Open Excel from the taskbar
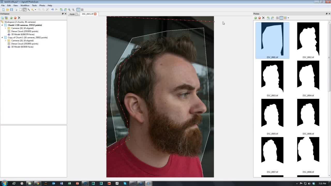This screenshot has width=331, height=186. tap(69, 183)
